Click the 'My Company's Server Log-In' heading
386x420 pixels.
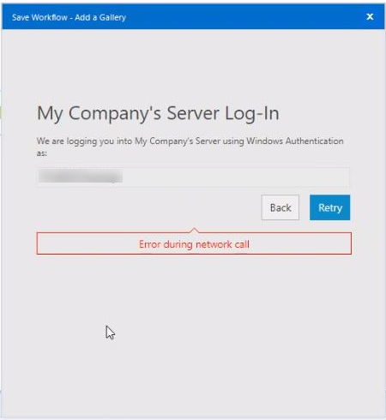click(158, 113)
